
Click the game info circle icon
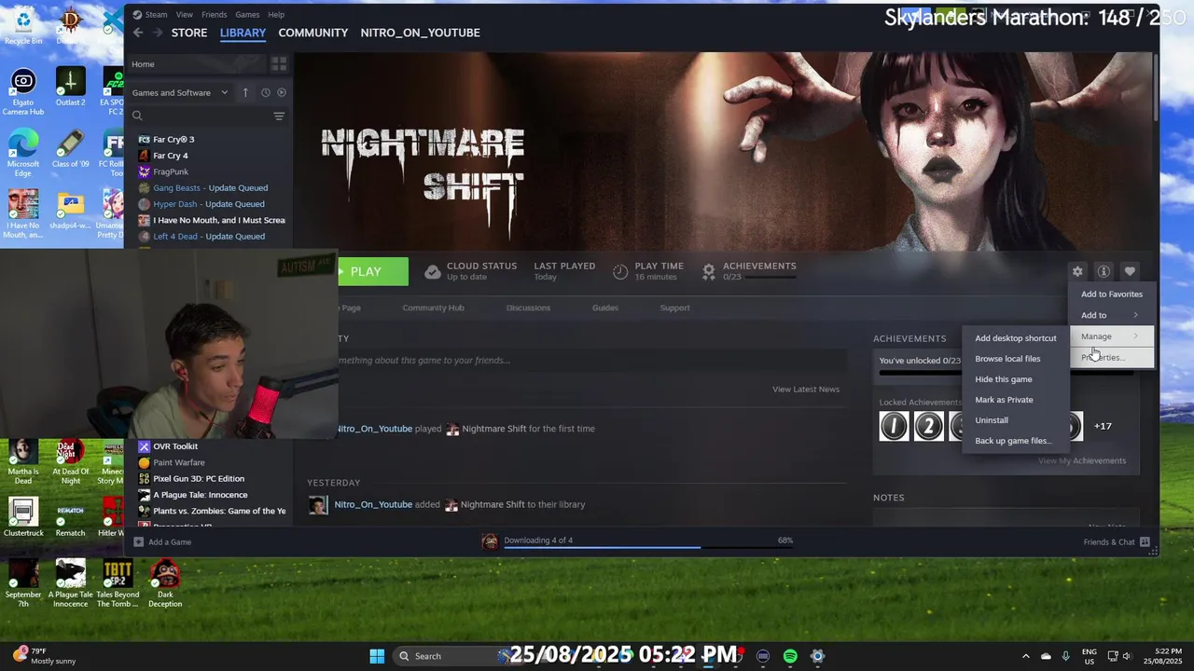tap(1104, 271)
